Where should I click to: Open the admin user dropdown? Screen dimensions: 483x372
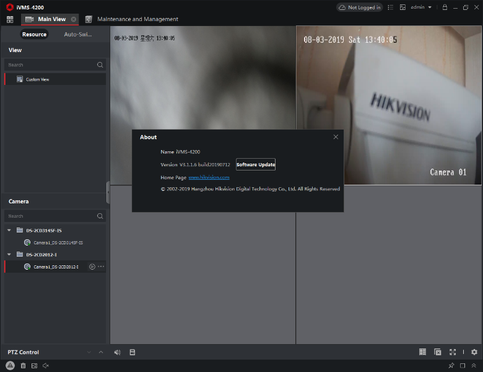tap(421, 7)
